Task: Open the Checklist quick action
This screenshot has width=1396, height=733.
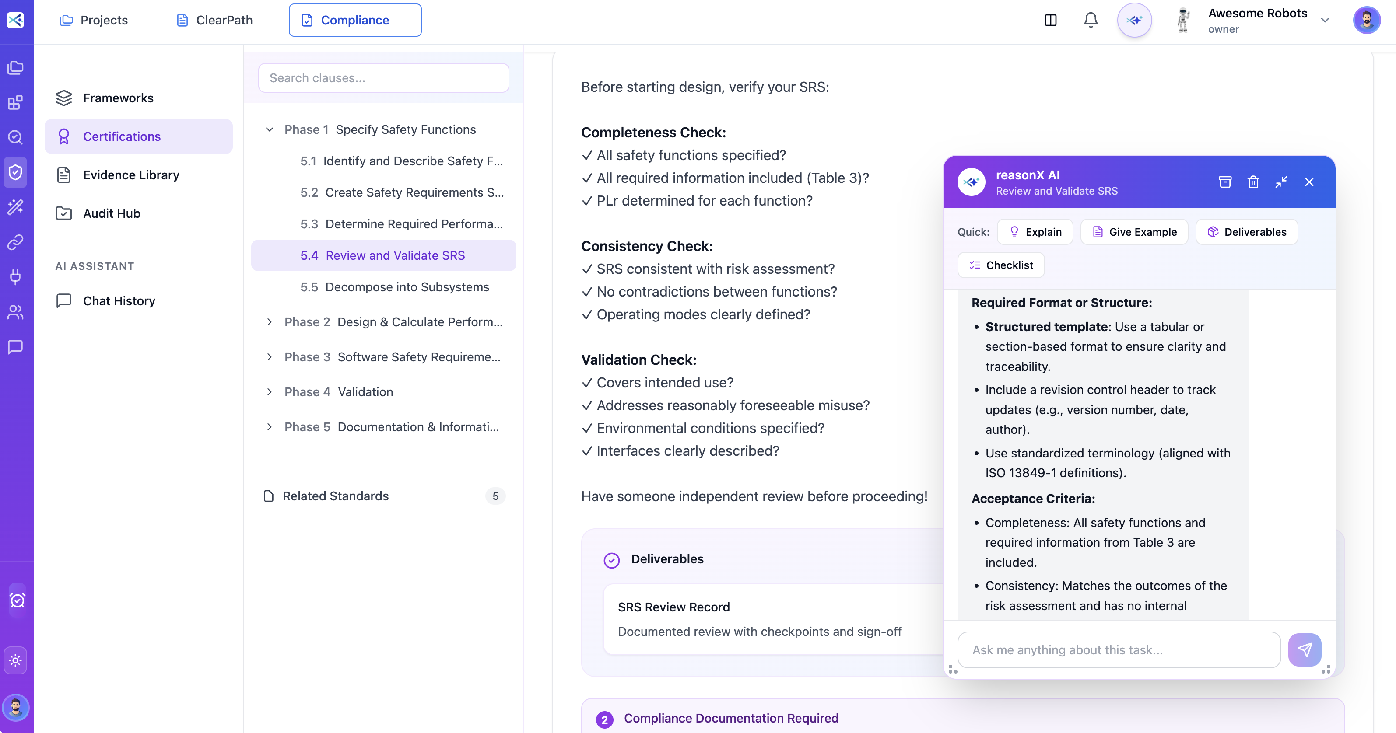Action: tap(1000, 265)
